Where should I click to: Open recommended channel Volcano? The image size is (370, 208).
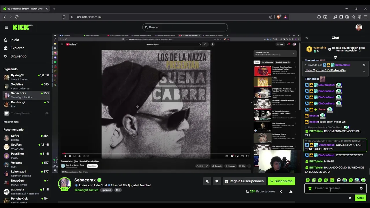point(26,164)
